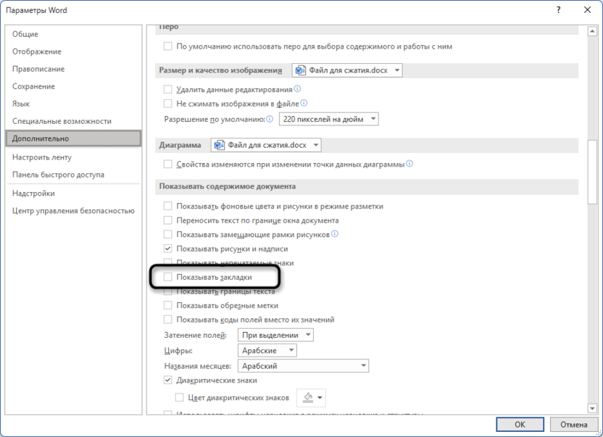Image resolution: width=603 pixels, height=437 pixels.
Task: Uncheck "Диакритические знаки" checkbox
Action: [167, 380]
